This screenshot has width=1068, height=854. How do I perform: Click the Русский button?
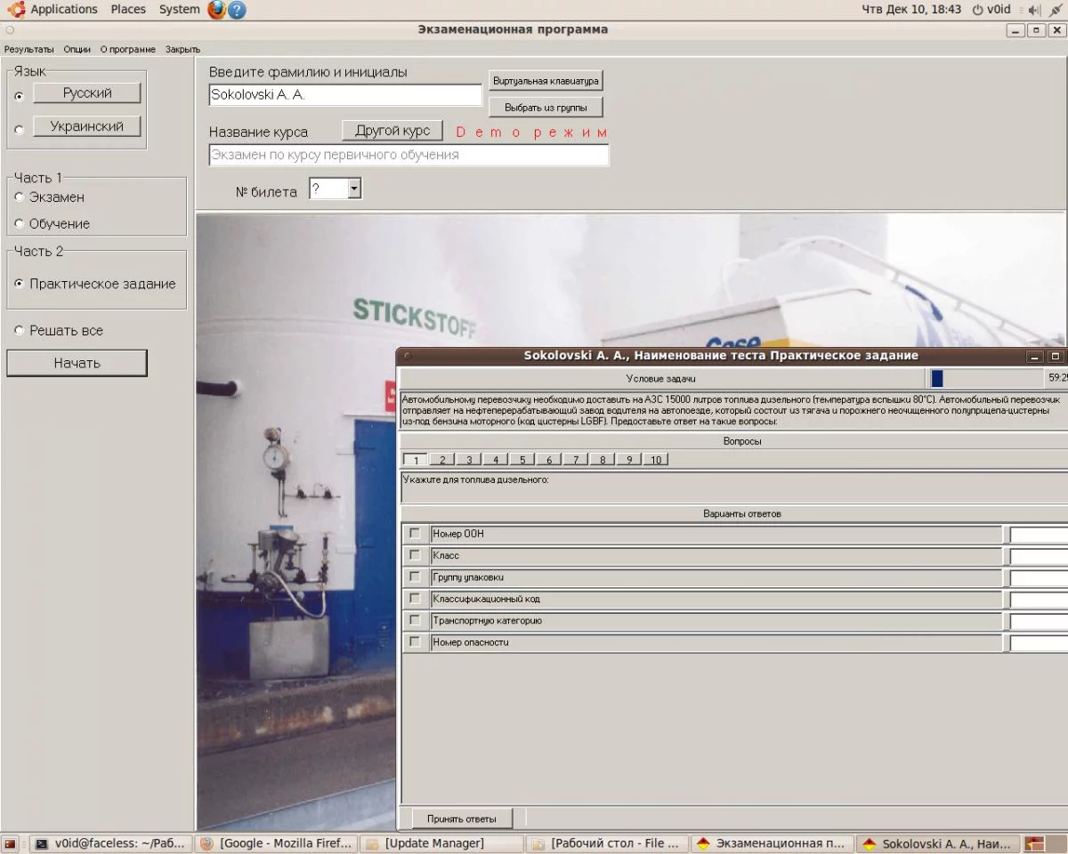click(87, 93)
